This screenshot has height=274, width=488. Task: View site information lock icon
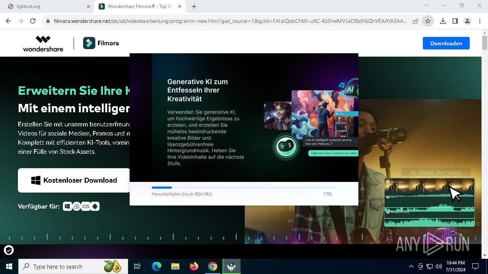pyautogui.click(x=48, y=21)
